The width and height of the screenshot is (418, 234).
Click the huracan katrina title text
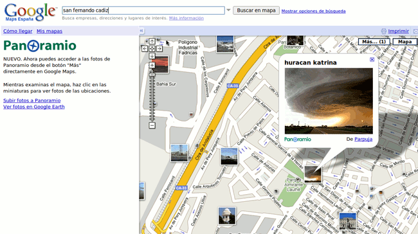[311, 62]
